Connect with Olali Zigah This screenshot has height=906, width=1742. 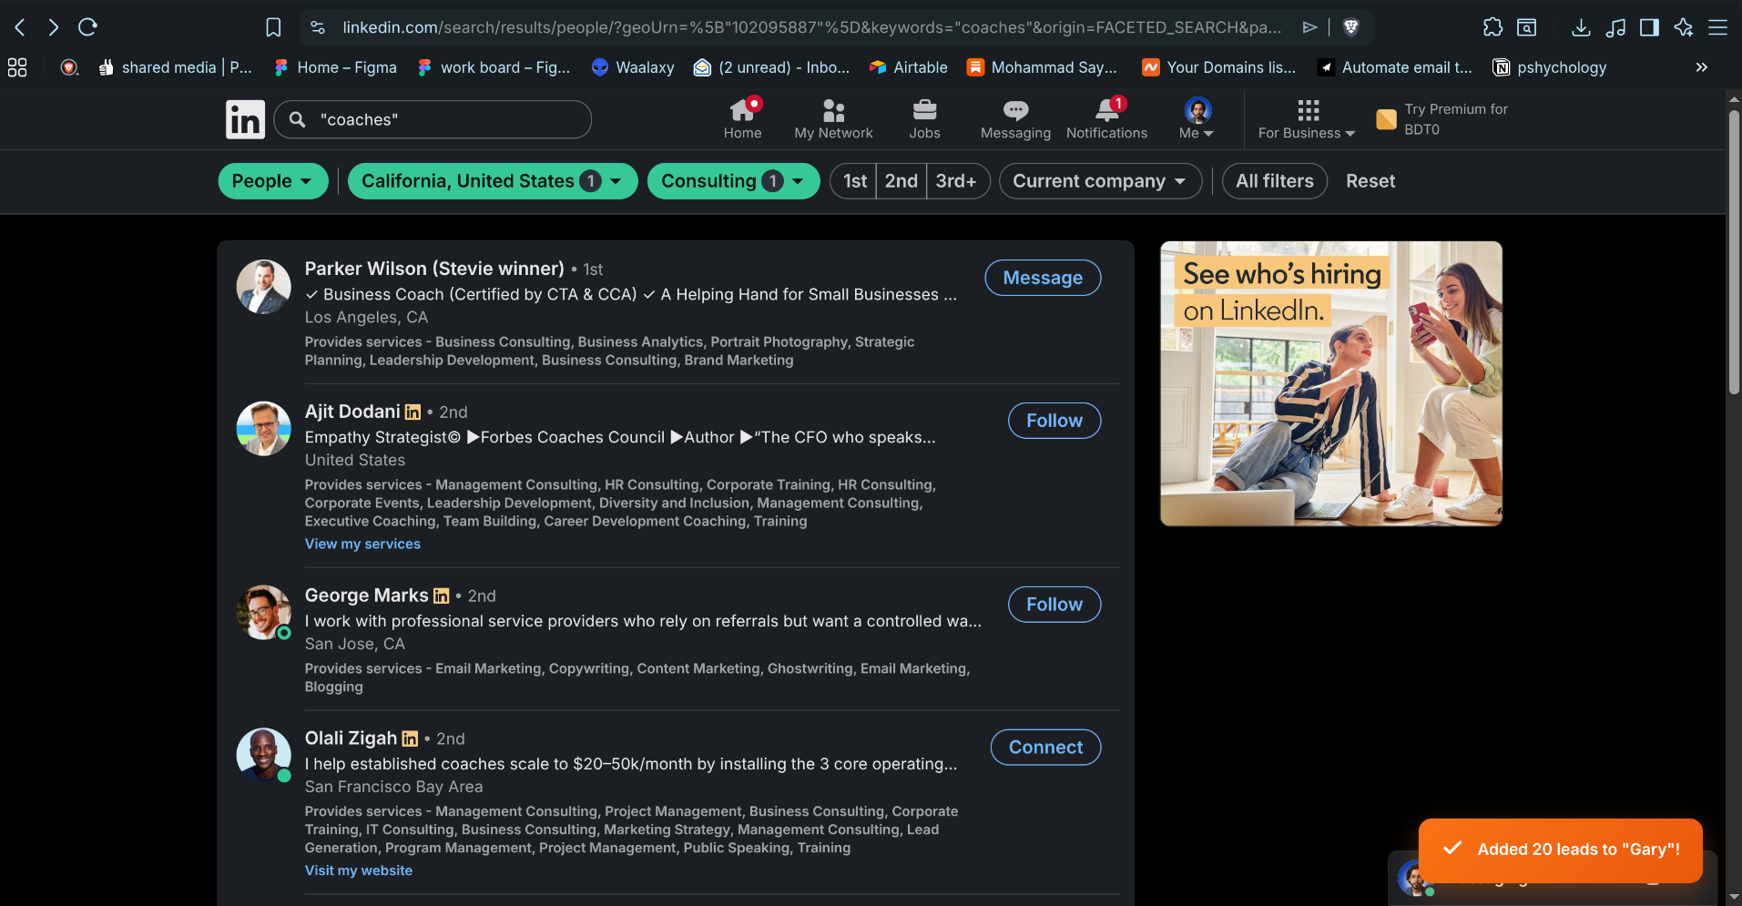click(x=1045, y=748)
